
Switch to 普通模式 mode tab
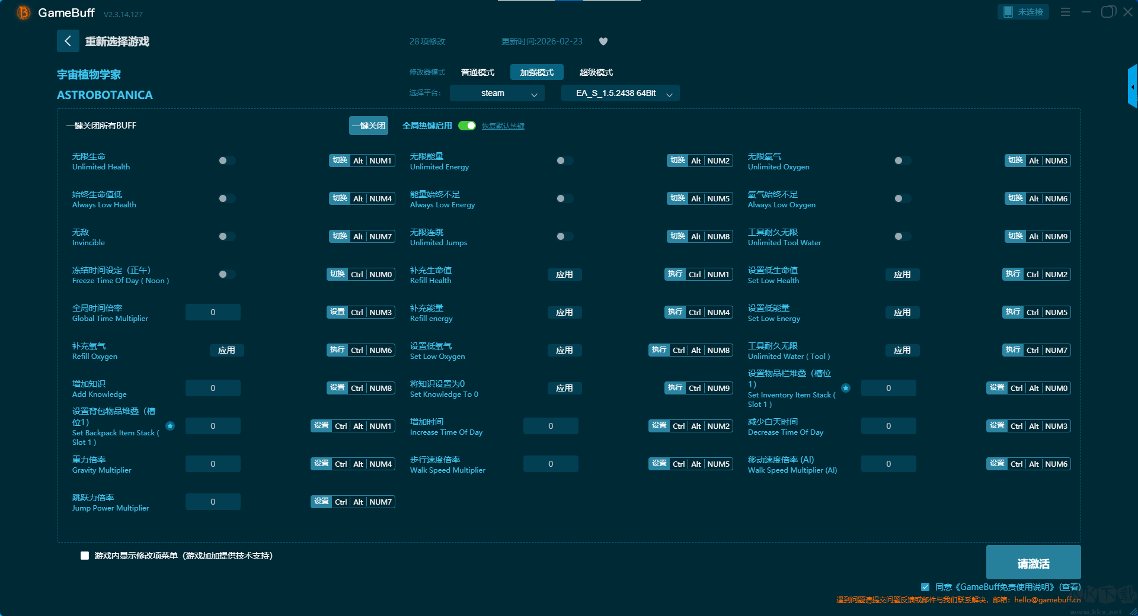pyautogui.click(x=478, y=72)
